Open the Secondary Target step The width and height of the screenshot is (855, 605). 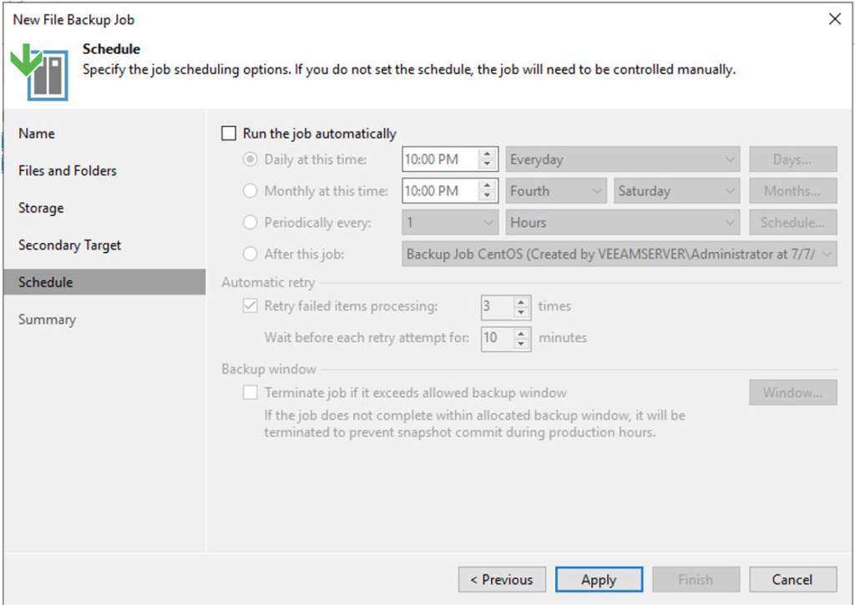(70, 245)
